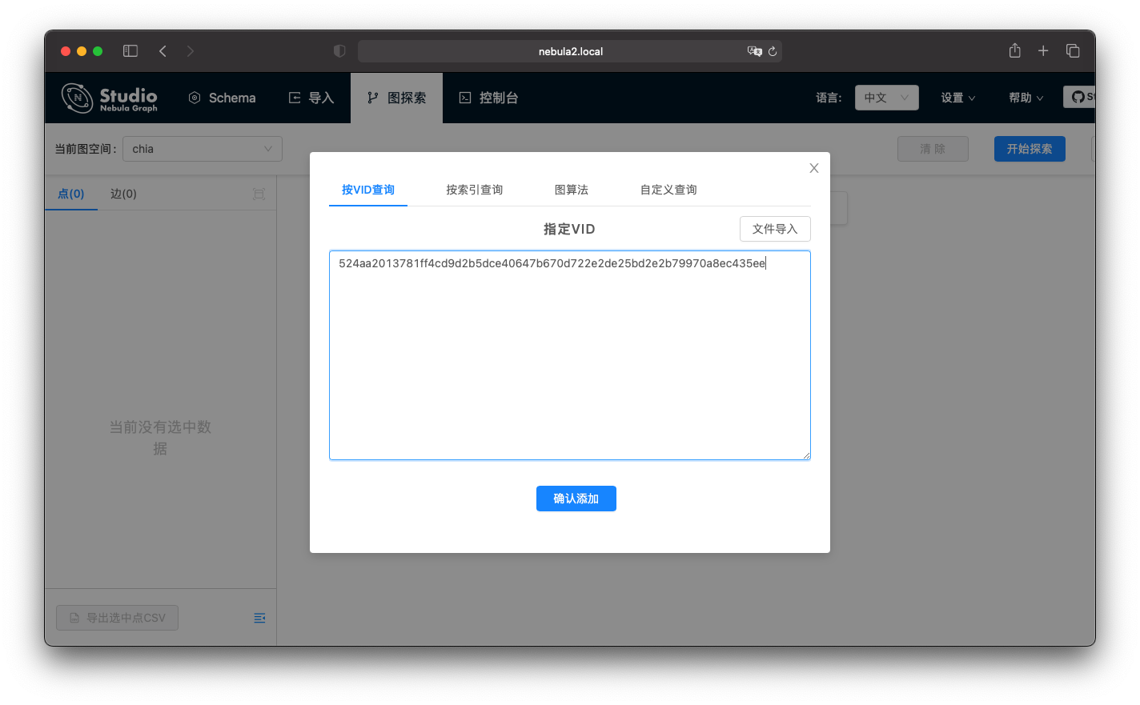Click the VID textarea resize handle
Viewport: 1140px width, 705px height.
coord(806,455)
